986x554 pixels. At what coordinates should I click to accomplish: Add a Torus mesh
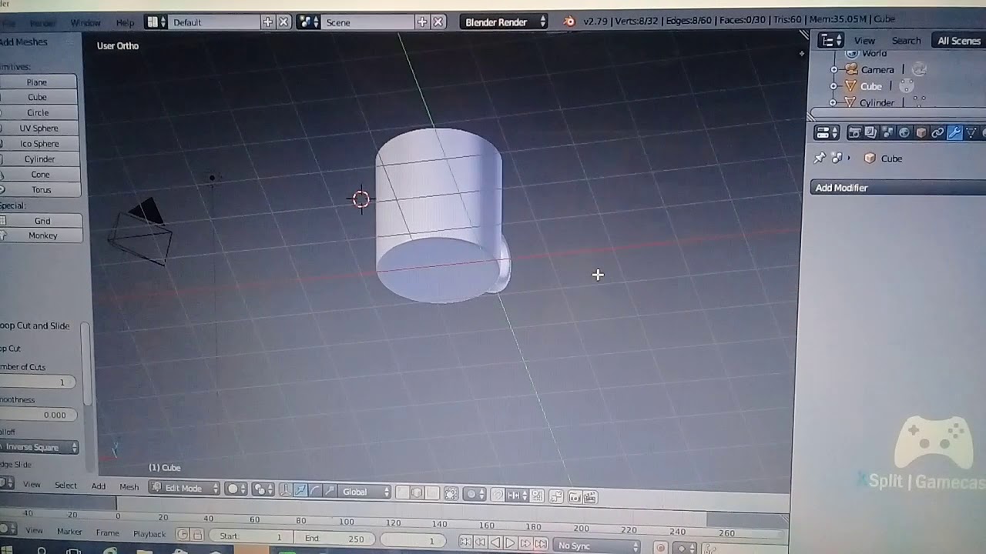tap(40, 190)
